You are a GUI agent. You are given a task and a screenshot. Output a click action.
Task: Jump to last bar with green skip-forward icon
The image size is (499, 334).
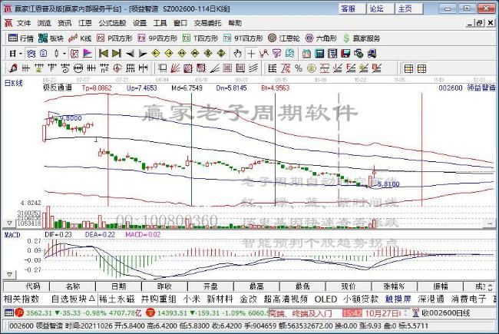117,54
